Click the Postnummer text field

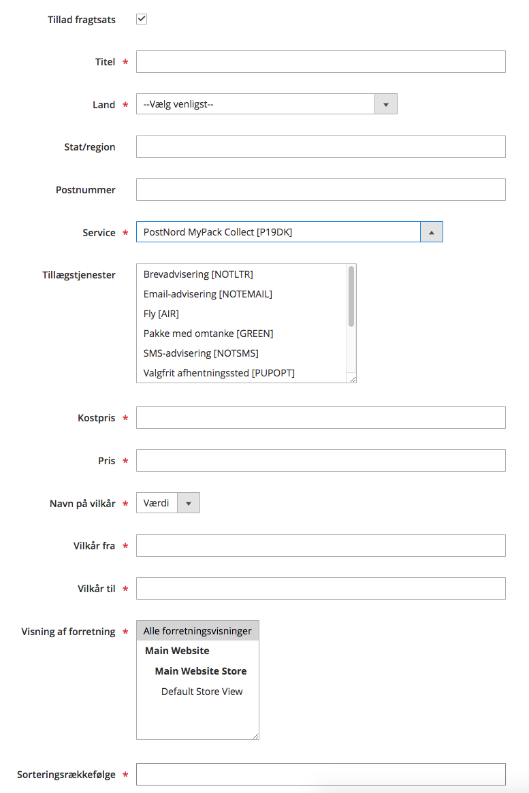[x=321, y=189]
